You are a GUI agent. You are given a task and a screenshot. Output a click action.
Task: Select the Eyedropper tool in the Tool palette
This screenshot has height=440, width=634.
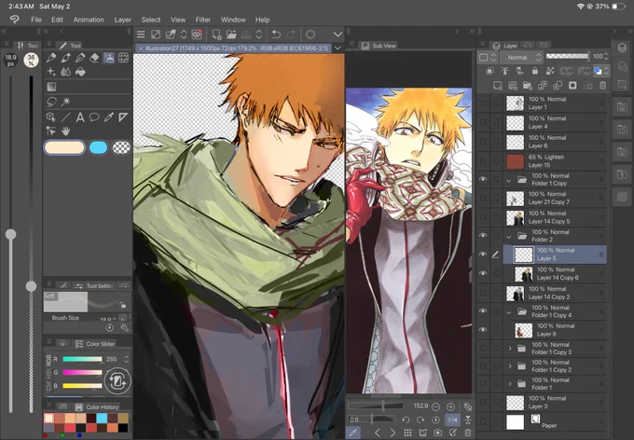[x=108, y=117]
